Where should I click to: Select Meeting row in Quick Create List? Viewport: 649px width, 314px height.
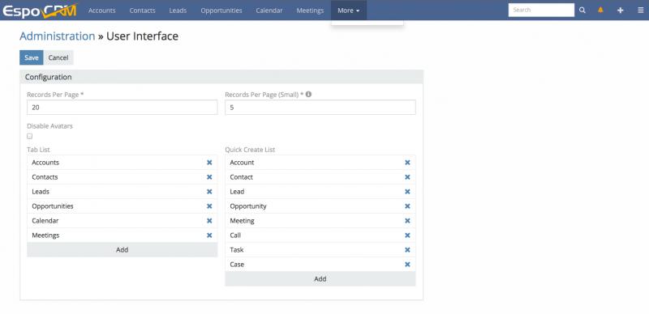tap(320, 221)
